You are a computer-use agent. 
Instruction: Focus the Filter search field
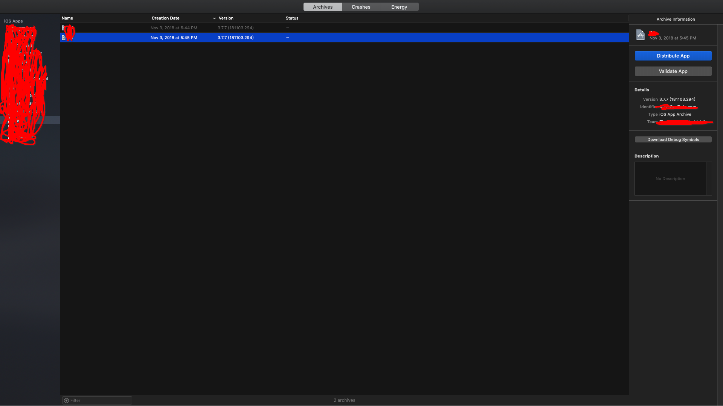(x=97, y=400)
